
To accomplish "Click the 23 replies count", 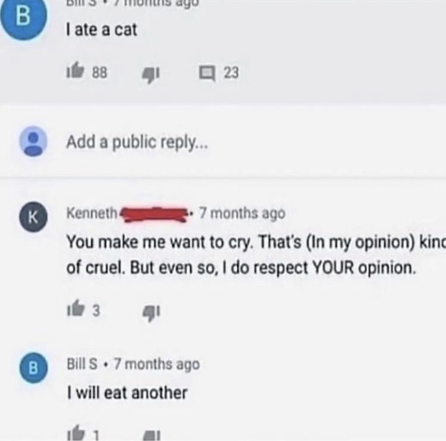I will click(231, 73).
